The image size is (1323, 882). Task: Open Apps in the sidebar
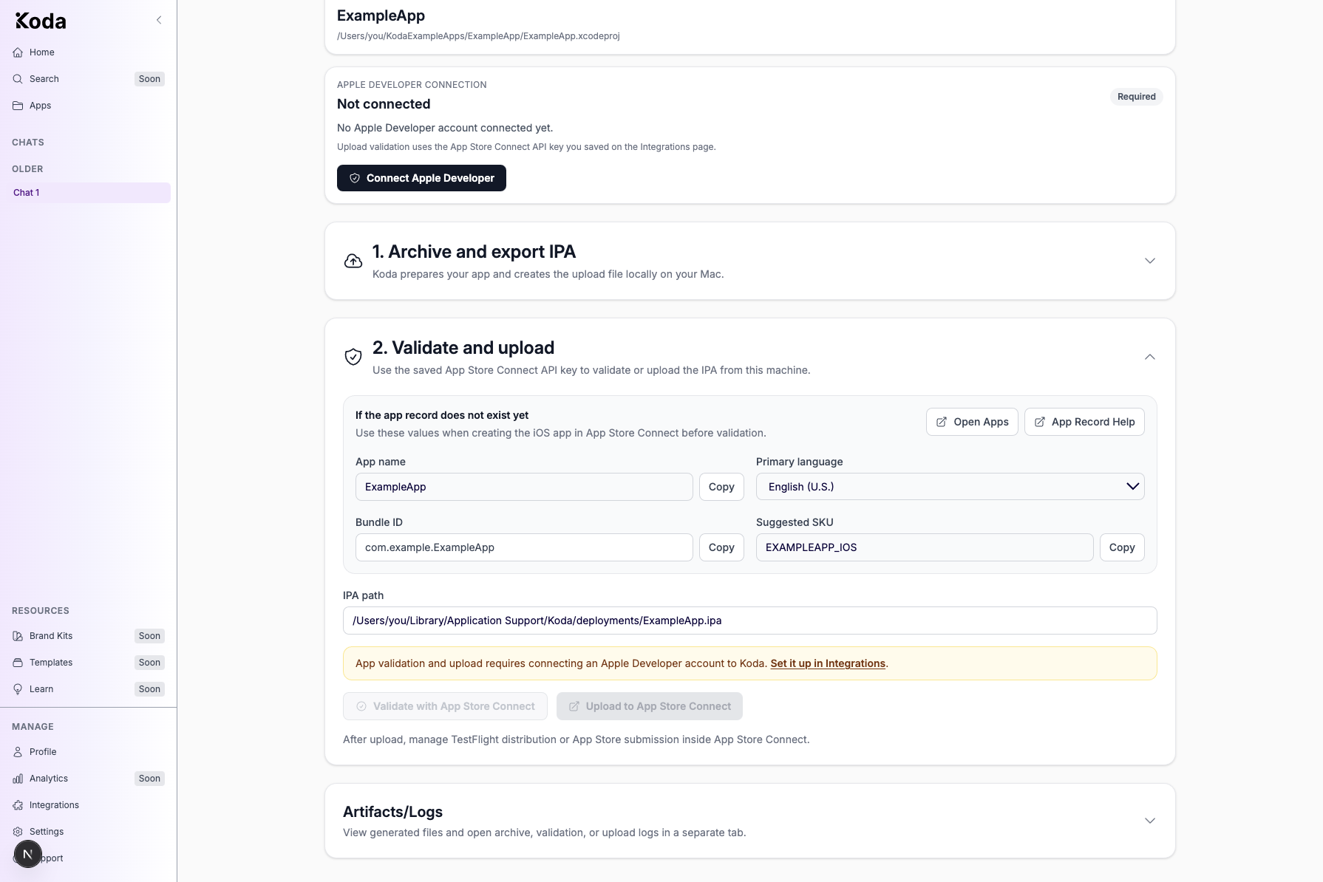point(88,106)
